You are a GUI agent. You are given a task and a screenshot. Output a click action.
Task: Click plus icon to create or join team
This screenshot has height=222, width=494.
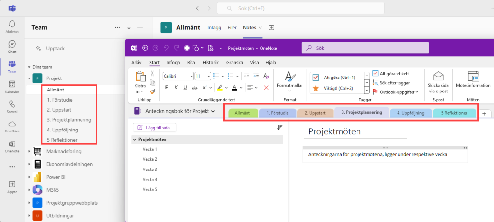(140, 27)
